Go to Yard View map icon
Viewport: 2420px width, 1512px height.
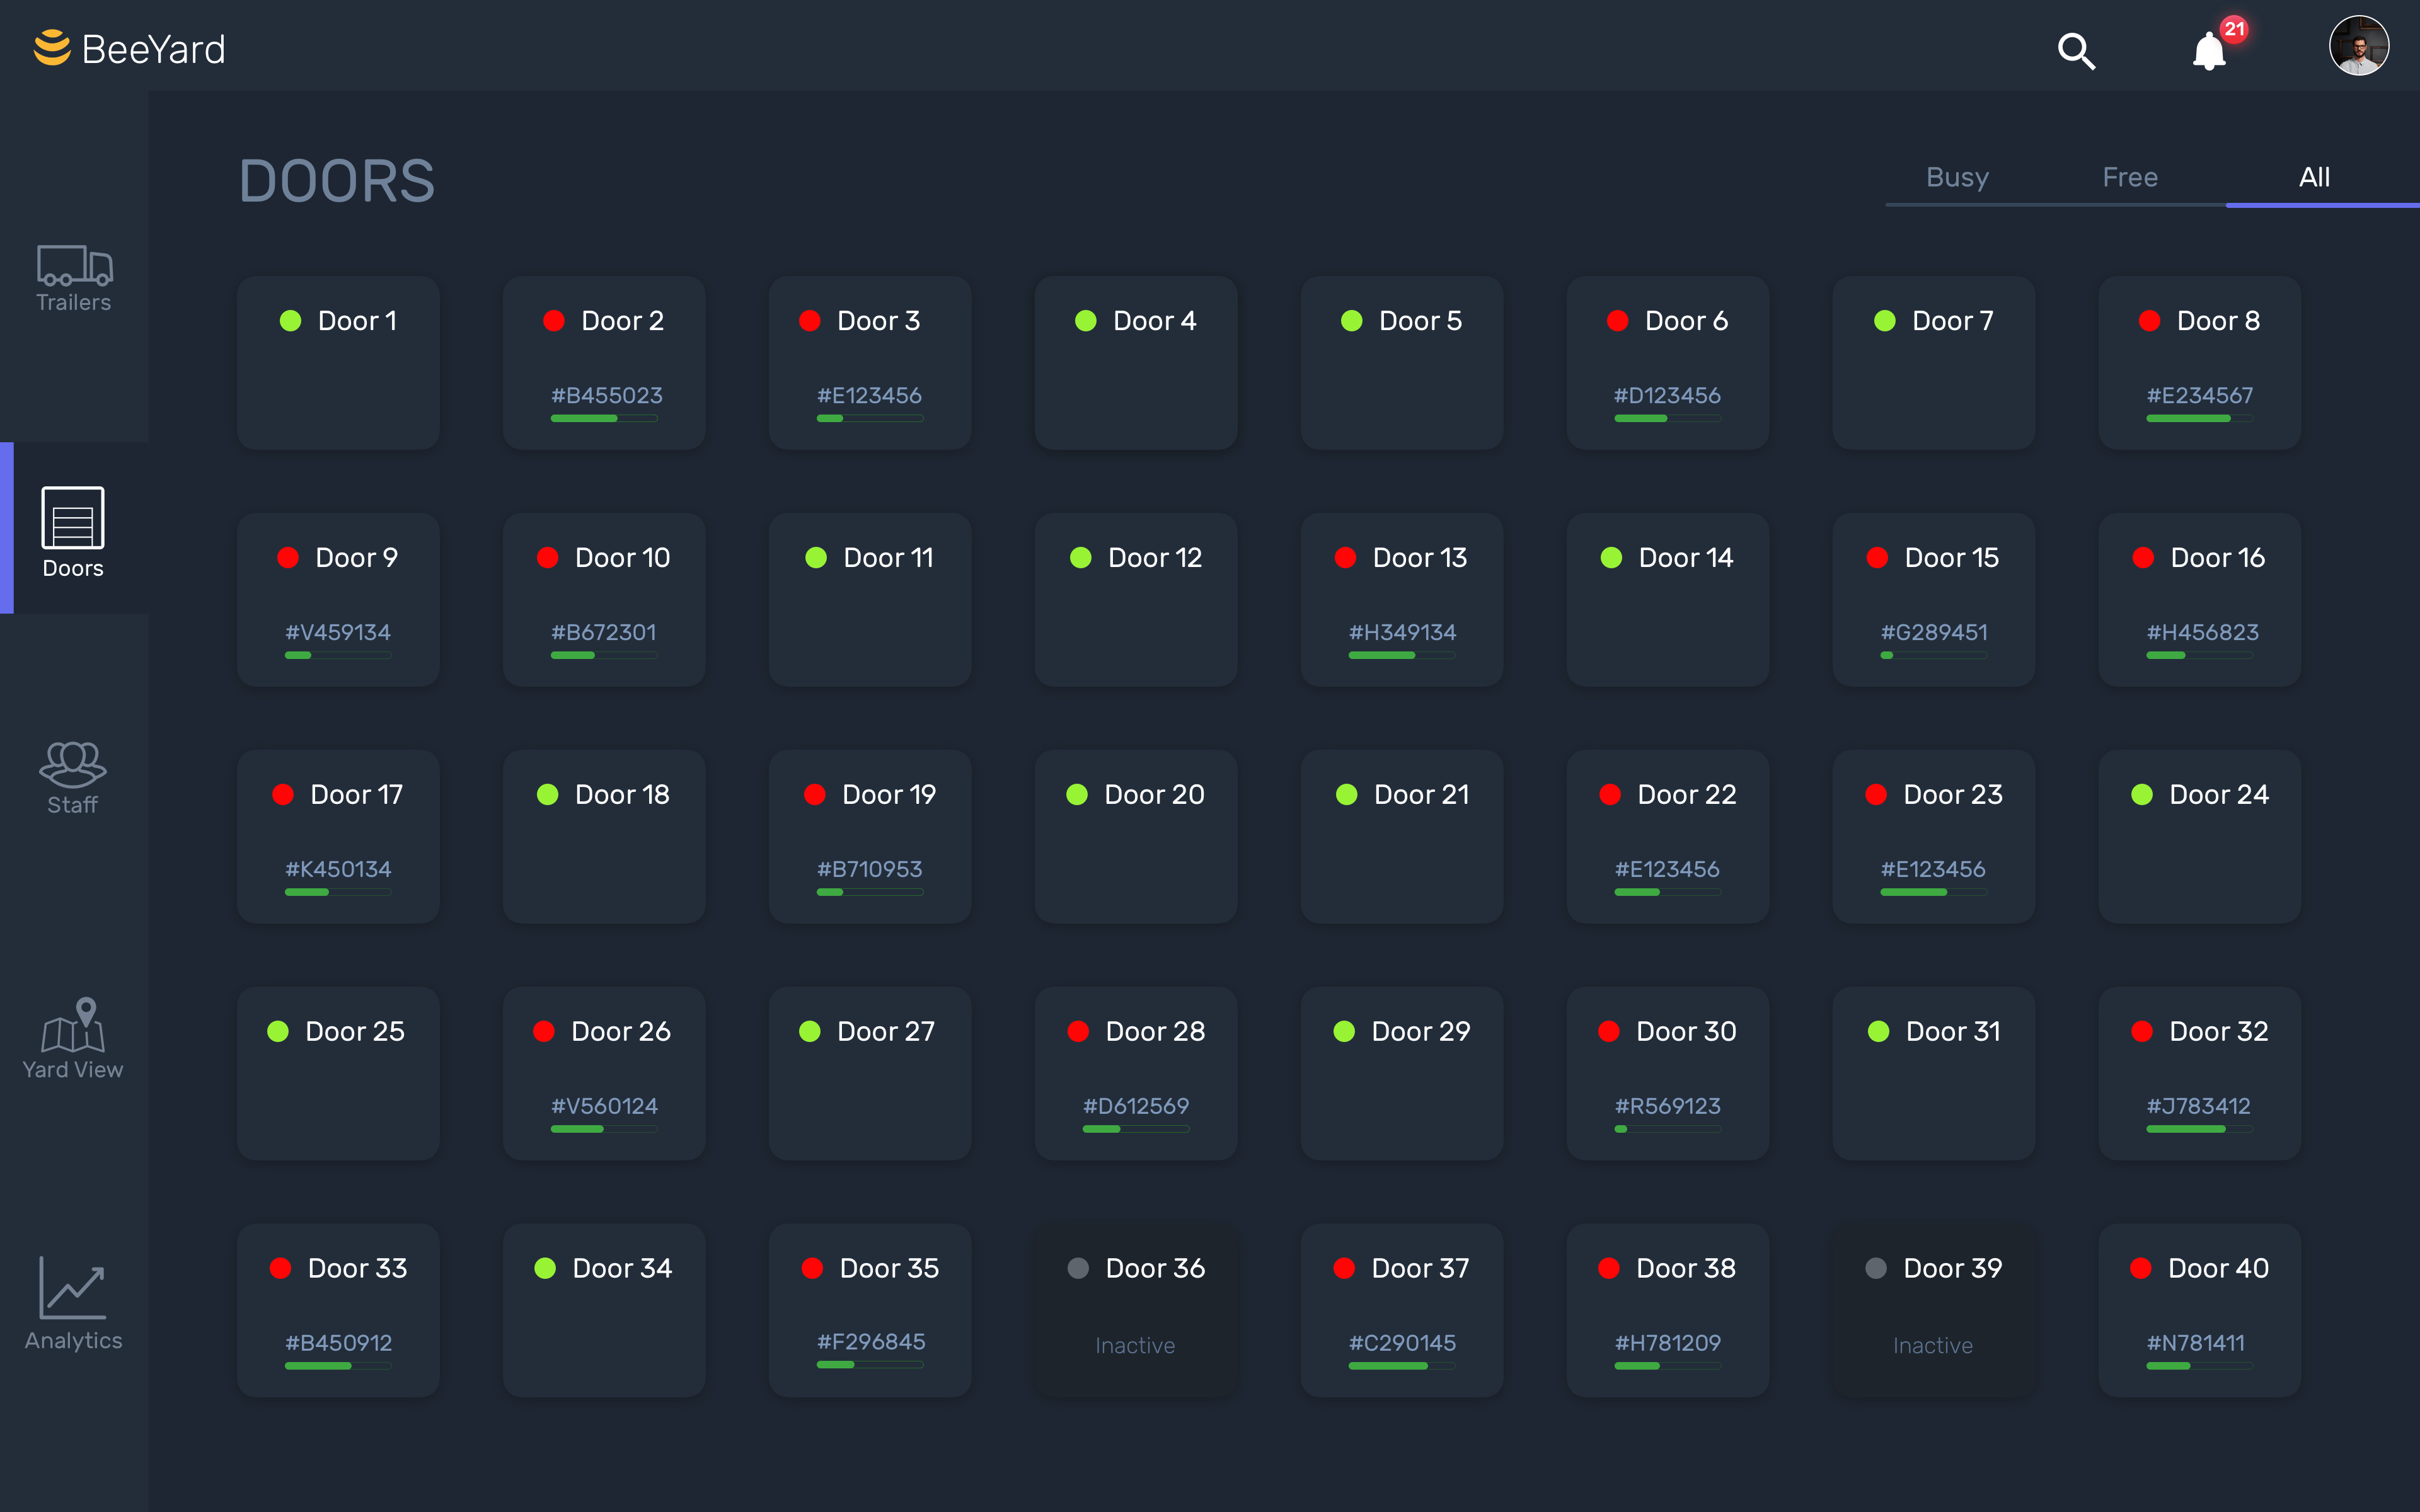point(72,1025)
